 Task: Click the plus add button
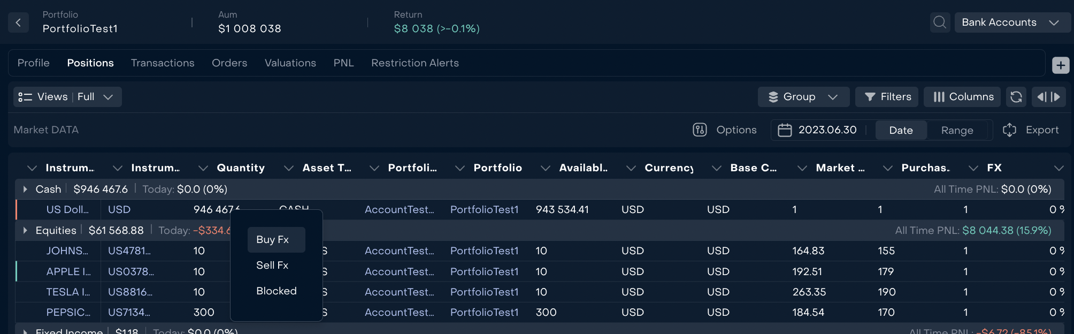[x=1060, y=65]
